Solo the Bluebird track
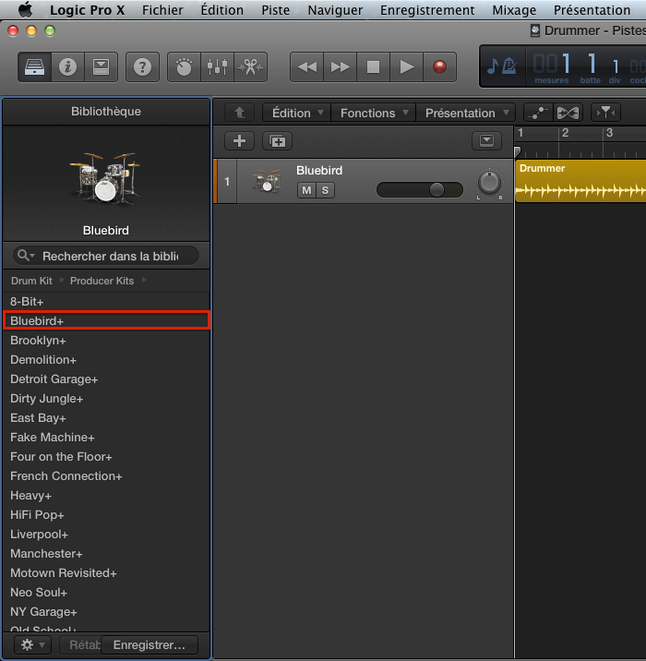Image resolution: width=646 pixels, height=661 pixels. click(324, 190)
